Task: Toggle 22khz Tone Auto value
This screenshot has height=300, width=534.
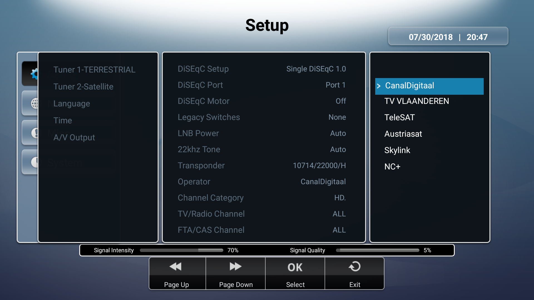Action: (338, 149)
